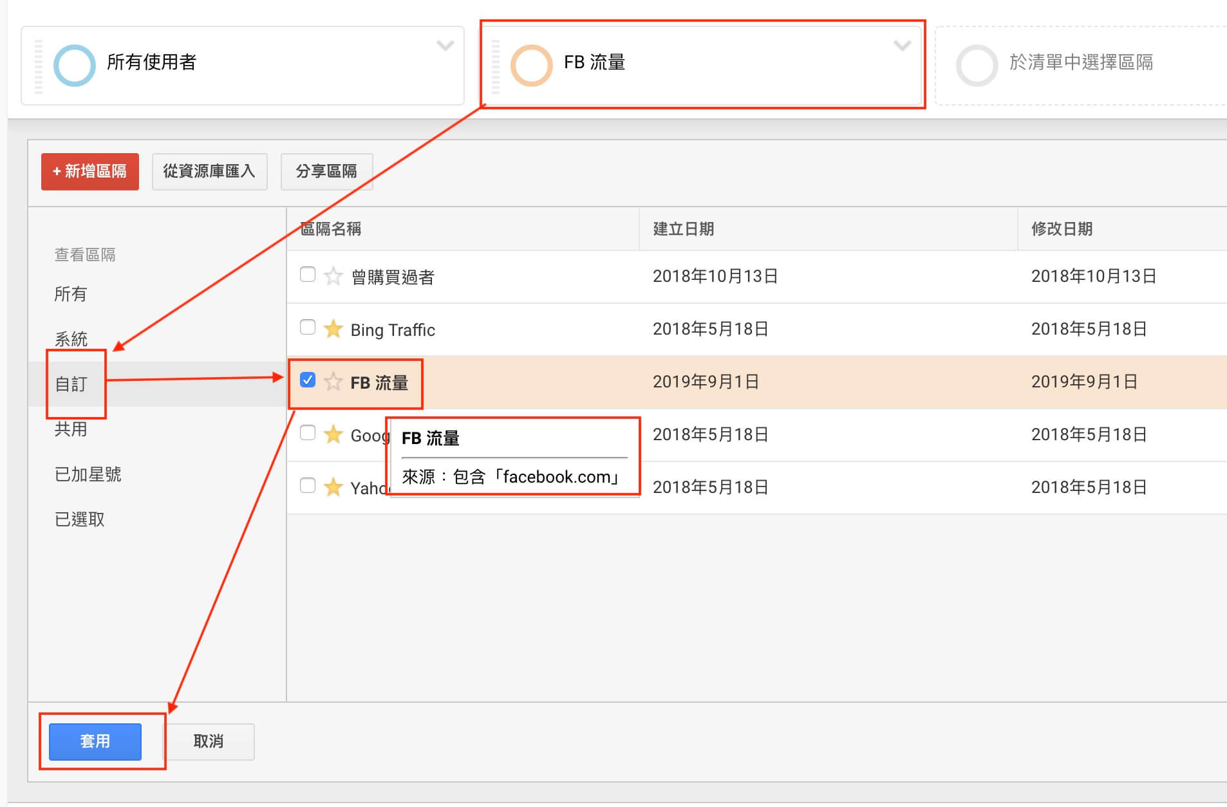Click the grey empty segment circle

pos(977,65)
